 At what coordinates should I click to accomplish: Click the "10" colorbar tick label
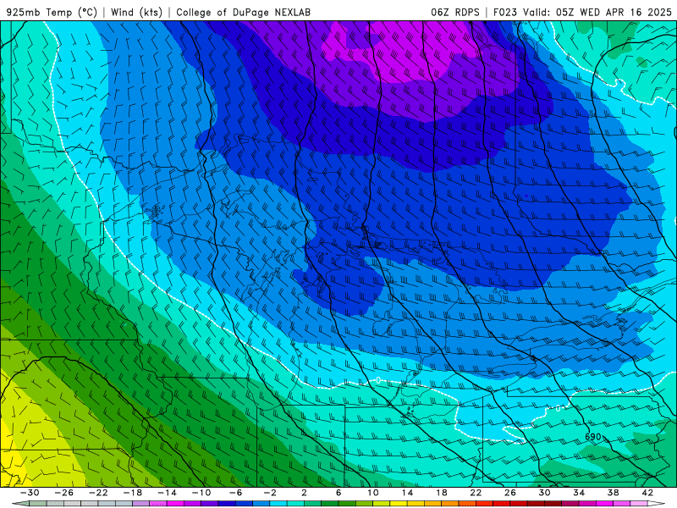tap(372, 493)
